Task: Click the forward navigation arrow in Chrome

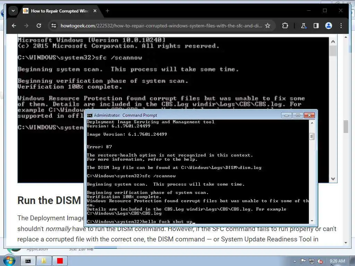Action: click(26, 26)
